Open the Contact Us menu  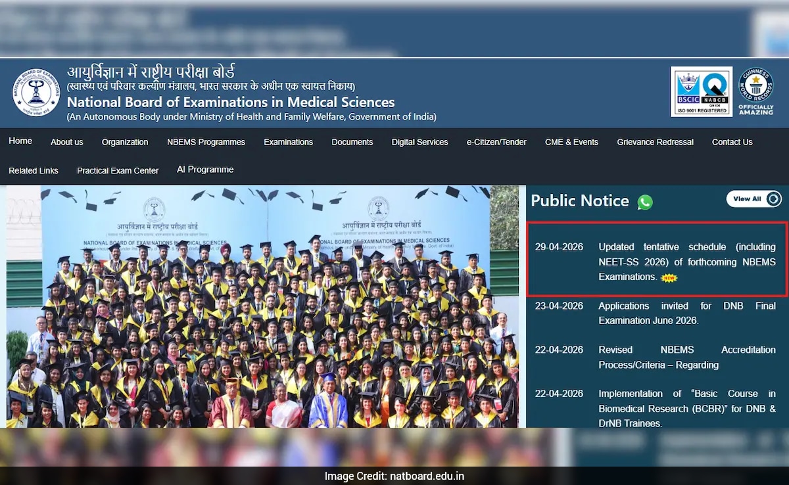tap(732, 142)
